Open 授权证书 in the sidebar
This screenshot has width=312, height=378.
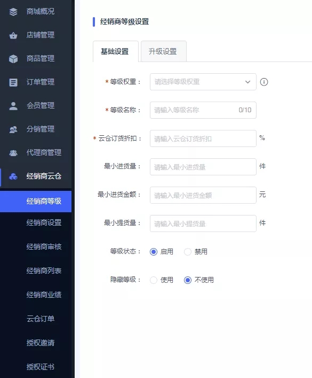41,367
